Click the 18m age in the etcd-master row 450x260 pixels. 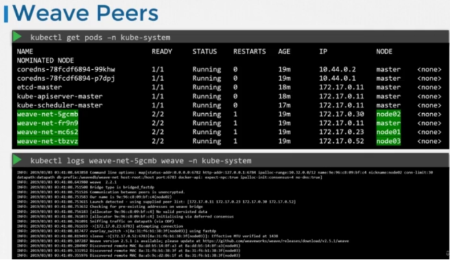click(284, 87)
